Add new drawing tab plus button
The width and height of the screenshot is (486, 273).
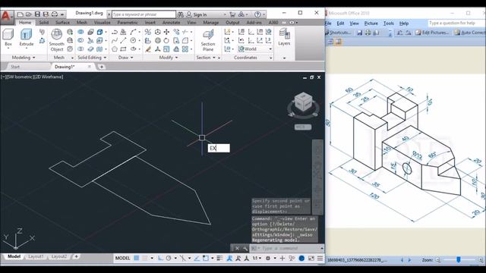101,67
